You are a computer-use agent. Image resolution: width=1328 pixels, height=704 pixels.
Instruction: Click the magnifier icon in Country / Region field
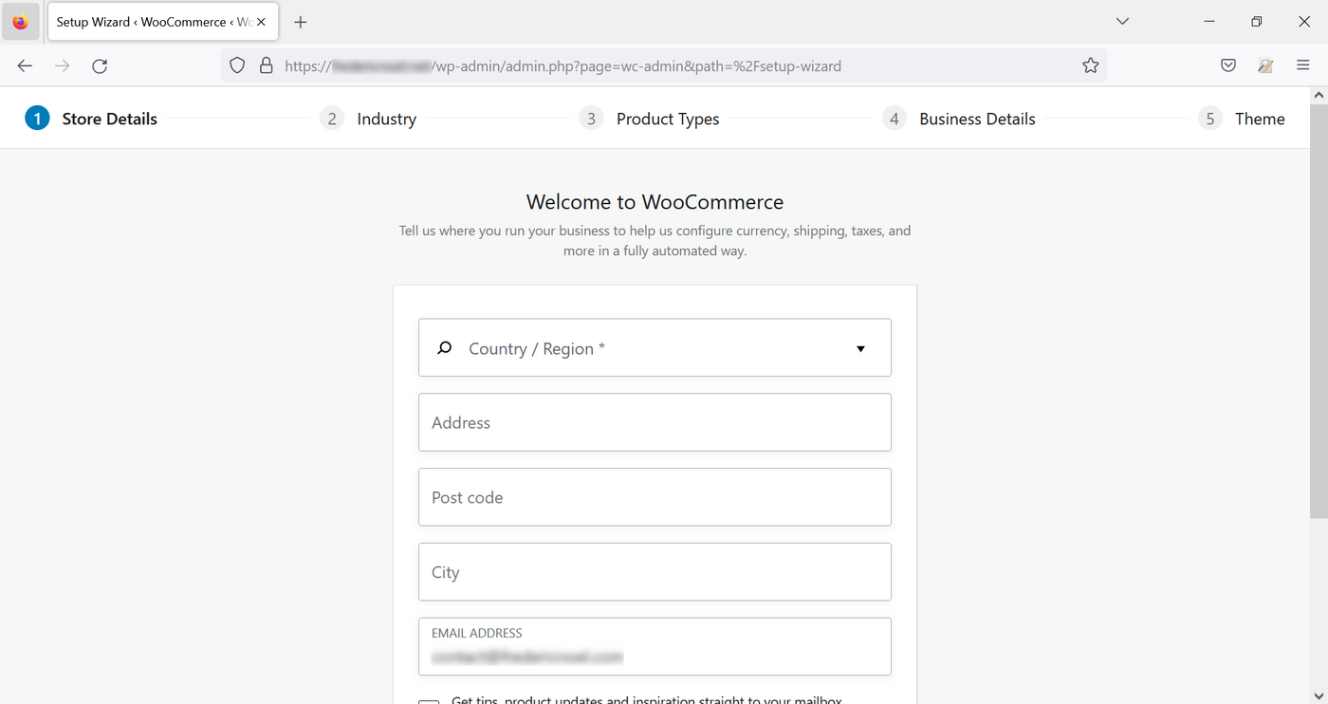click(x=444, y=347)
